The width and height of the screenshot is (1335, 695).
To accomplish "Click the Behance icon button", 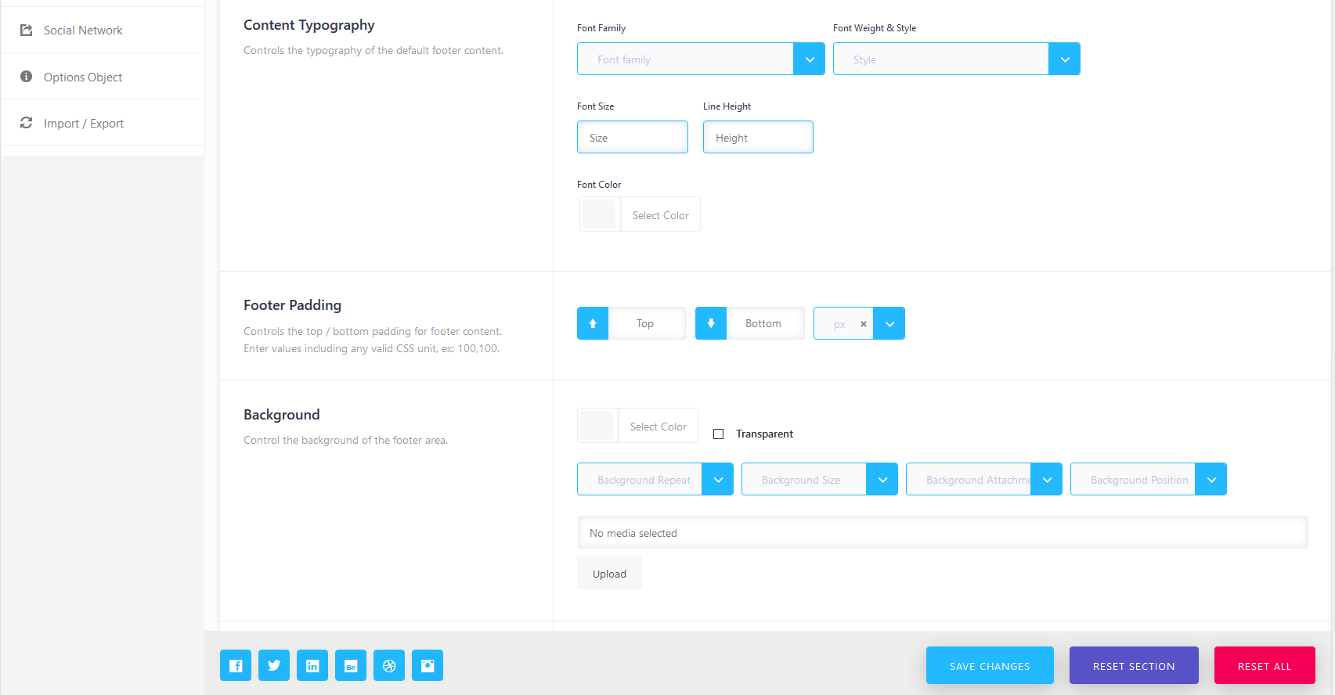I will click(x=351, y=665).
